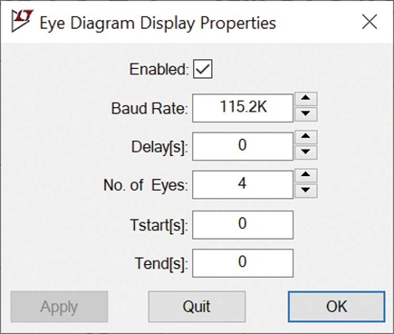Screen dimensions: 394x334
Task: Focus the No. of Eyes text box
Action: tap(243, 184)
